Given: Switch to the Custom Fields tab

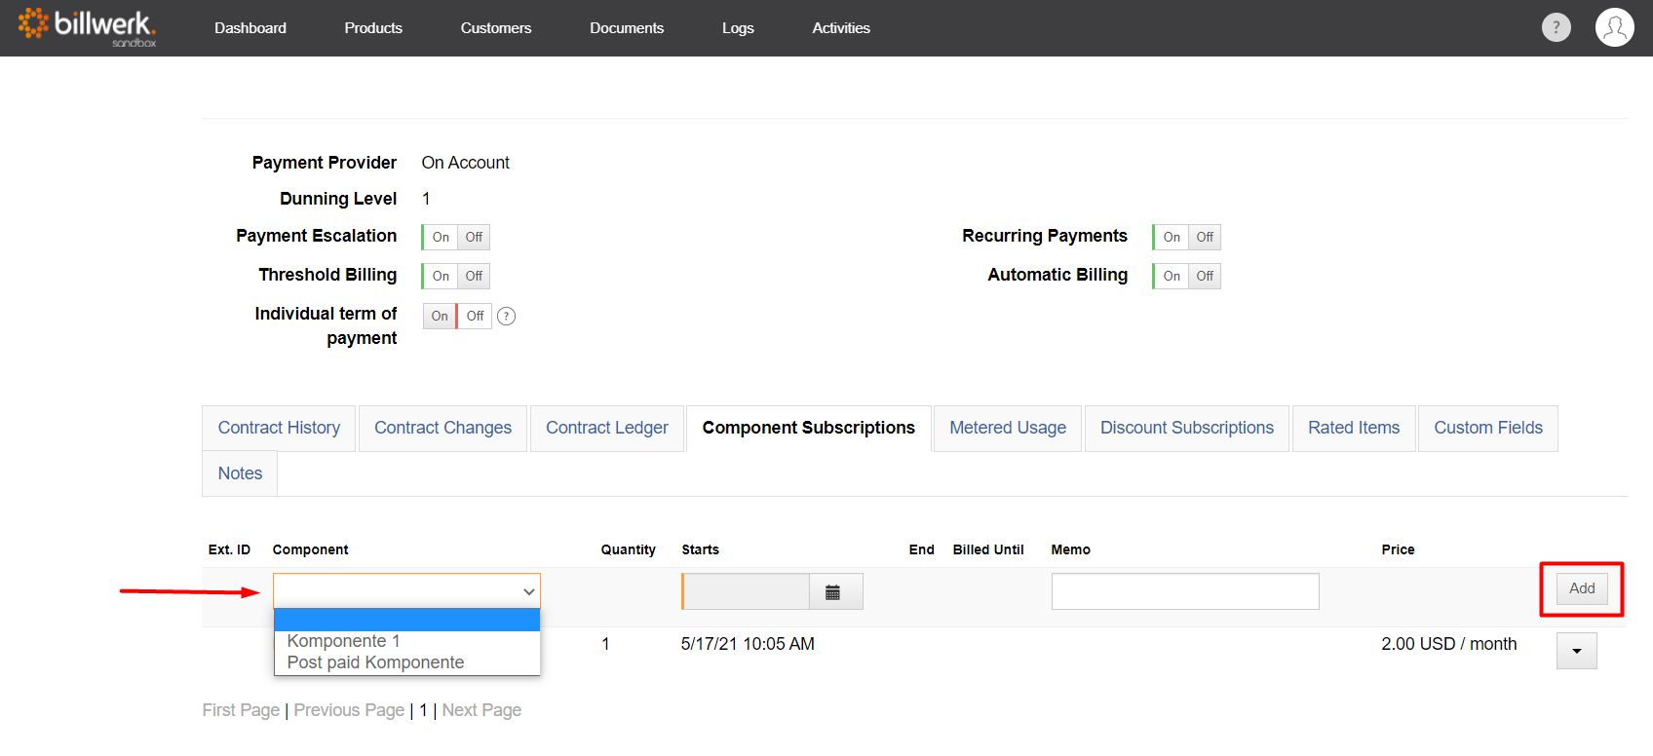Looking at the screenshot, I should coord(1488,428).
